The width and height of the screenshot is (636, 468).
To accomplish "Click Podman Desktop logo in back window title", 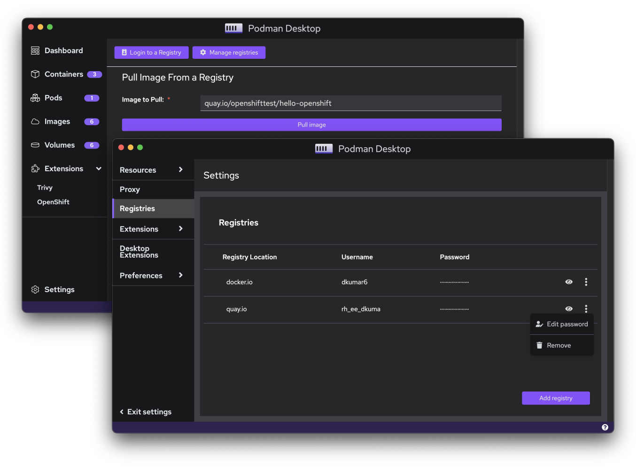I will [x=233, y=28].
